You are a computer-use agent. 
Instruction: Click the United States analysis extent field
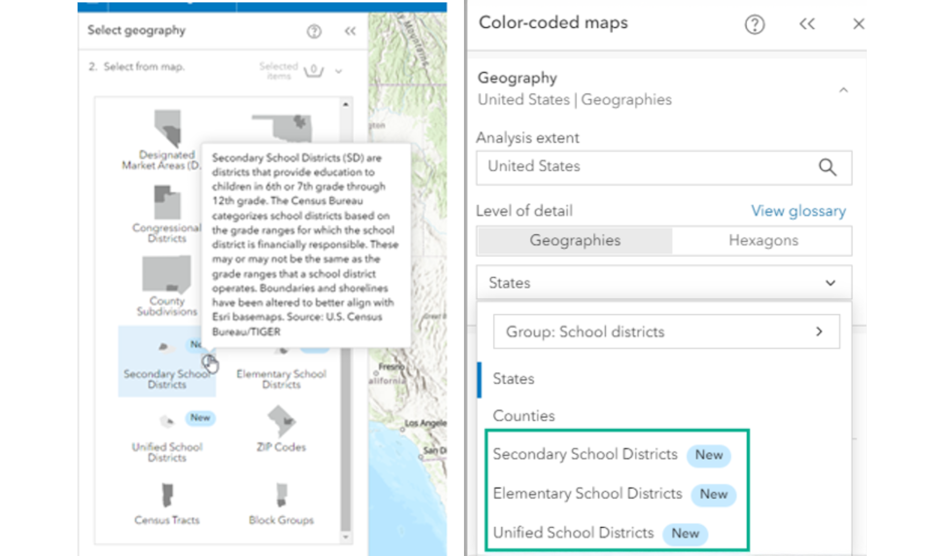[x=644, y=167]
